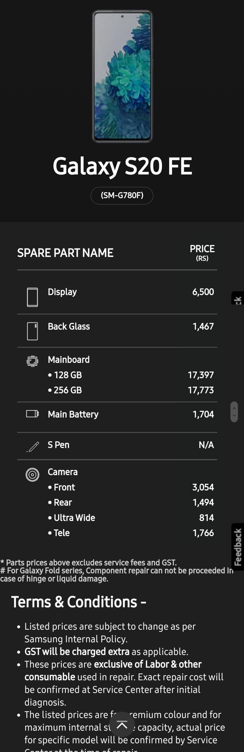Tap the scroll-to-top arrow button
This screenshot has height=752, width=244.
coord(122,725)
